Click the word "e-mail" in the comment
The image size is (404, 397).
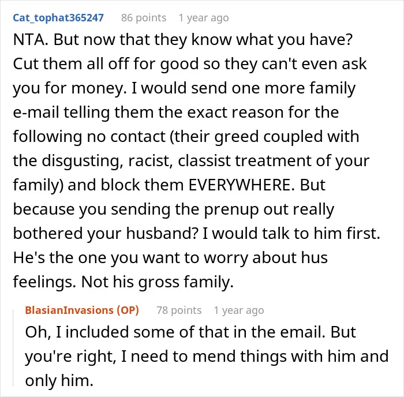(x=36, y=113)
